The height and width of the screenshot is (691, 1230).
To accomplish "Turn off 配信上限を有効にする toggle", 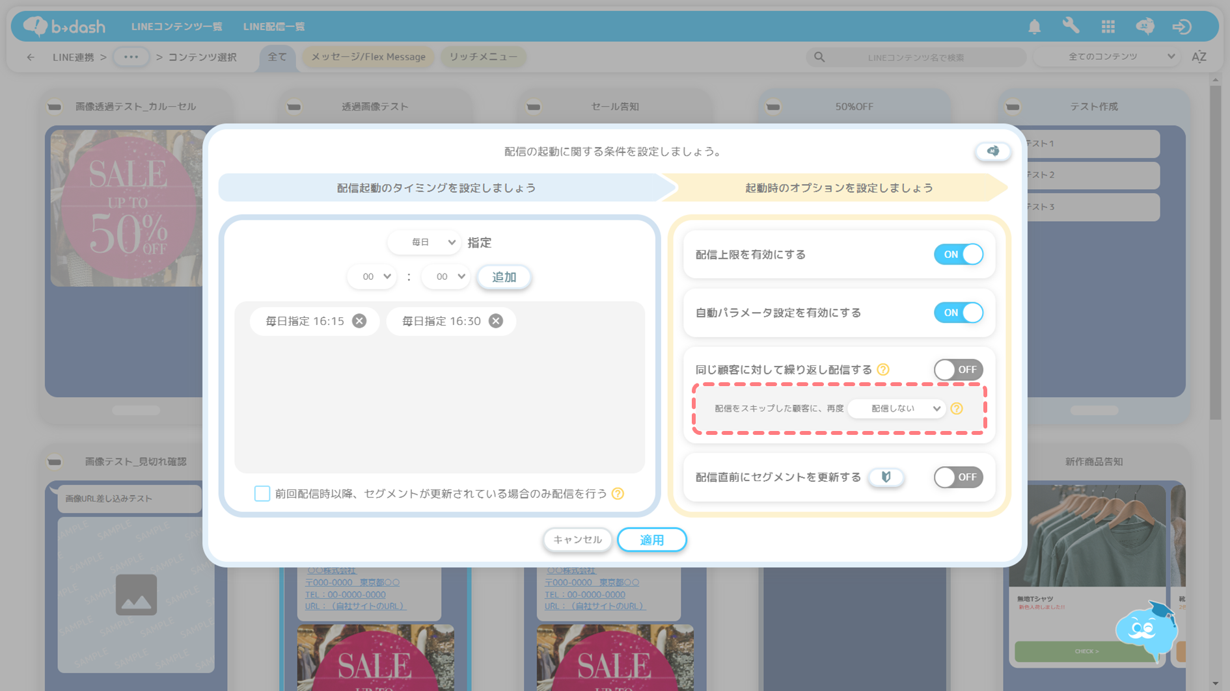I will point(958,254).
